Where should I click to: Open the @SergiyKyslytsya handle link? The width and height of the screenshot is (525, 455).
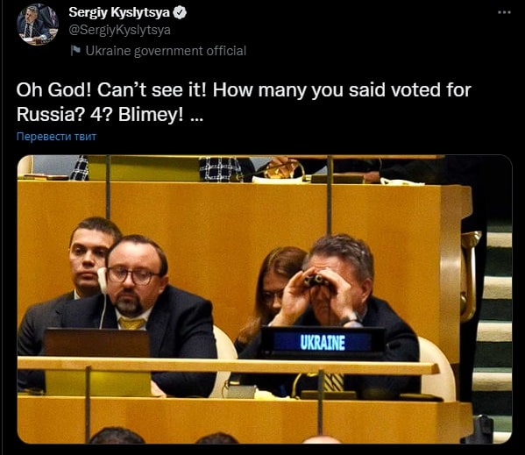119,30
